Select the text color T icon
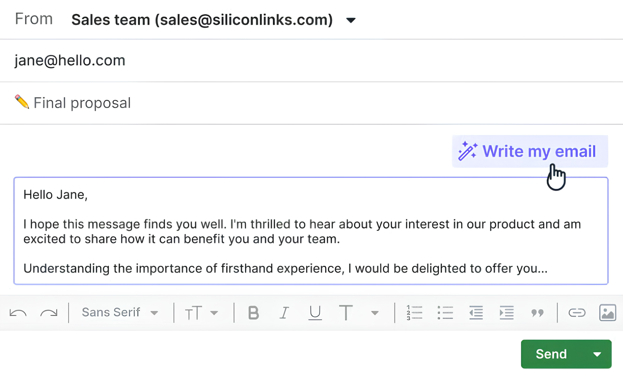 point(346,313)
